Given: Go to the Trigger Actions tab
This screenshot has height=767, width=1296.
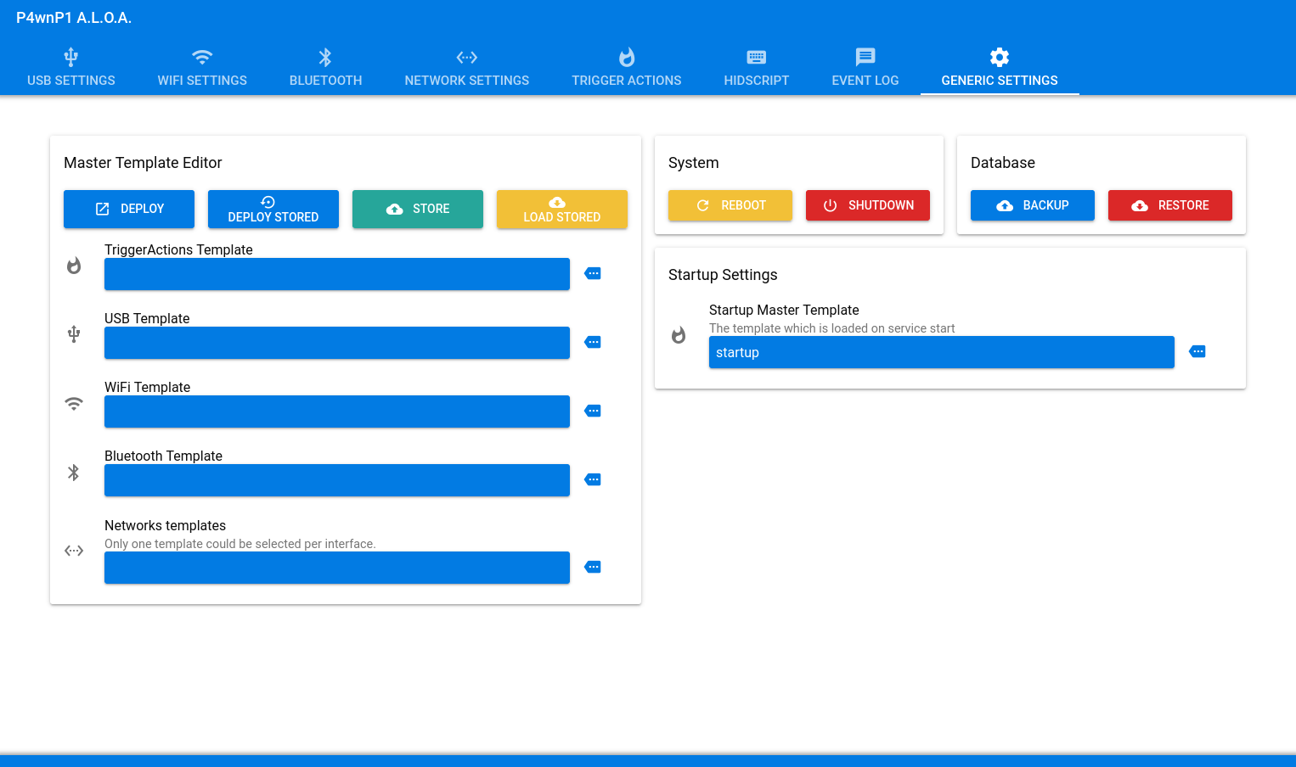Looking at the screenshot, I should point(626,68).
